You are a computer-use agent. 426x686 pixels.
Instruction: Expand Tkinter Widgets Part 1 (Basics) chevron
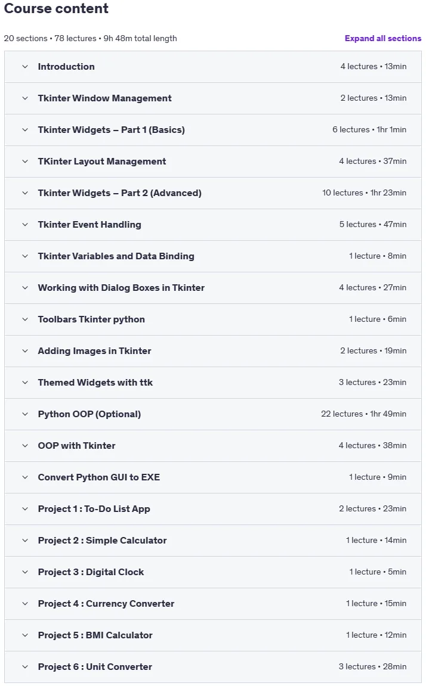(25, 130)
